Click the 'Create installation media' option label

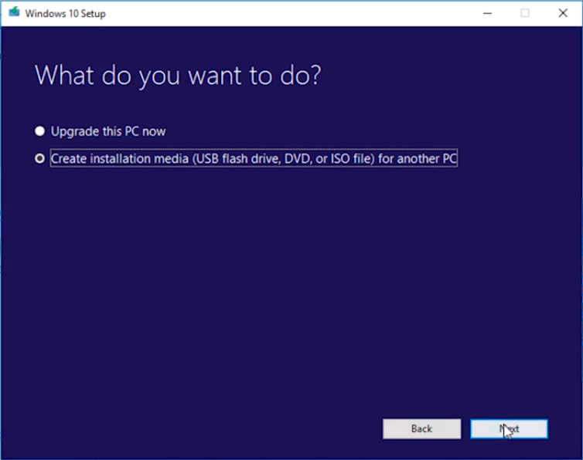[x=254, y=158]
